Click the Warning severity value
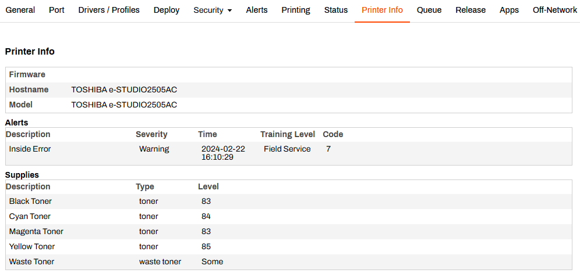Image resolution: width=580 pixels, height=273 pixels. [x=154, y=149]
